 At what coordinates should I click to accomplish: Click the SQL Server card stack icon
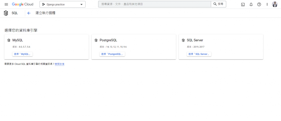pyautogui.click(x=183, y=40)
